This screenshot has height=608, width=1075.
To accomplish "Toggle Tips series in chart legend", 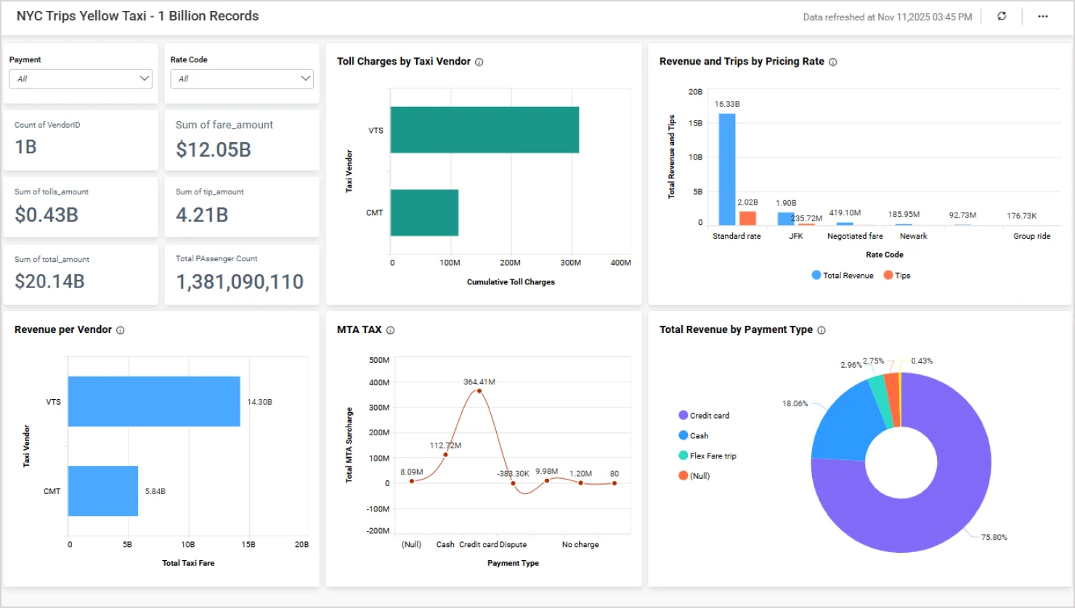I will click(x=897, y=276).
